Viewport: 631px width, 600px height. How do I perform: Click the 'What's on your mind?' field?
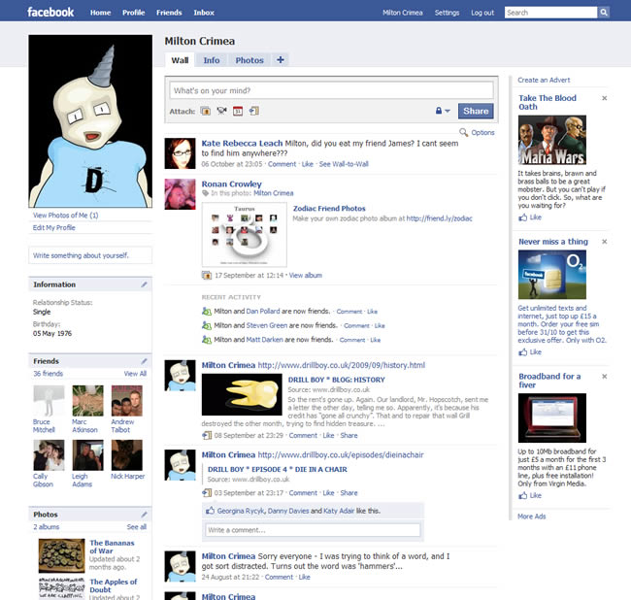coord(331,90)
